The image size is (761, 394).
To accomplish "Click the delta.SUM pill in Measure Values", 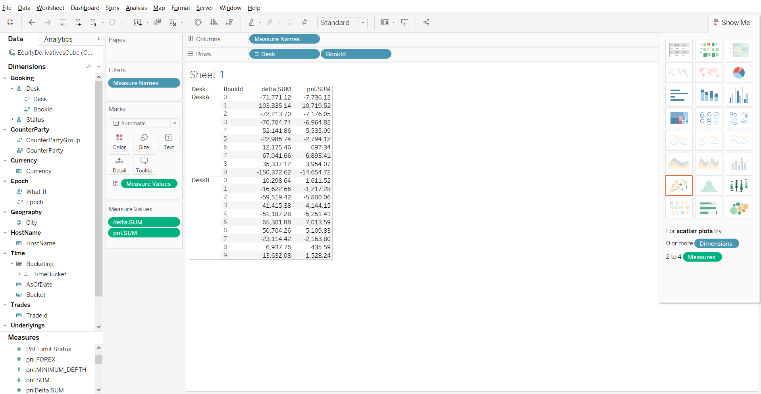I will click(x=144, y=222).
